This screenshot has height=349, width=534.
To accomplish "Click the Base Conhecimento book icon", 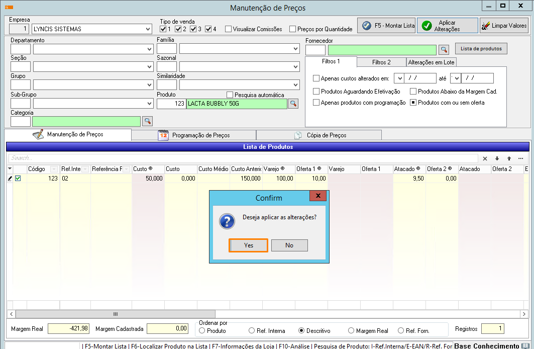I will (525, 345).
